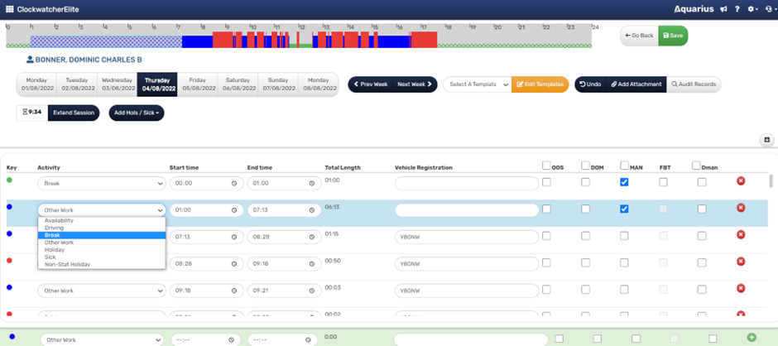The image size is (778, 346).
Task: Tick the OOS header checkbox
Action: 546,166
